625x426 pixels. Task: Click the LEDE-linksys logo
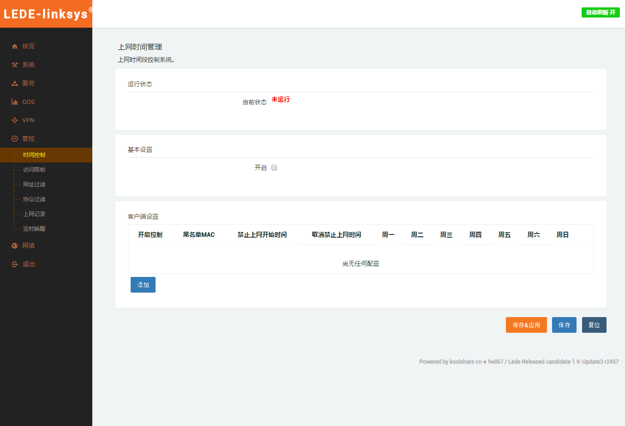tap(46, 14)
